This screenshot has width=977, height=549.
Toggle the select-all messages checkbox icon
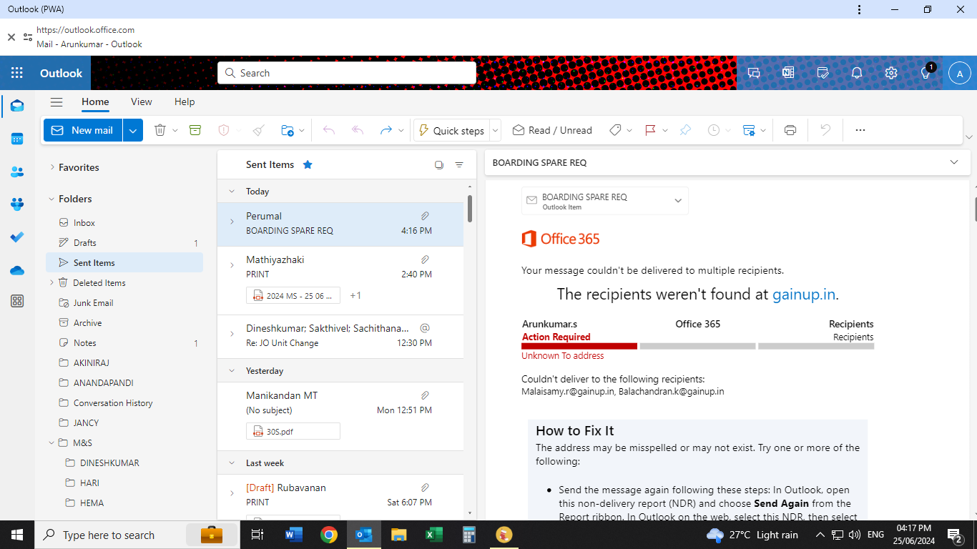point(439,165)
